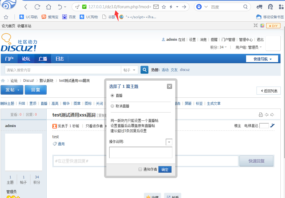Open the 谷歌 bookmark

(x=109, y=17)
